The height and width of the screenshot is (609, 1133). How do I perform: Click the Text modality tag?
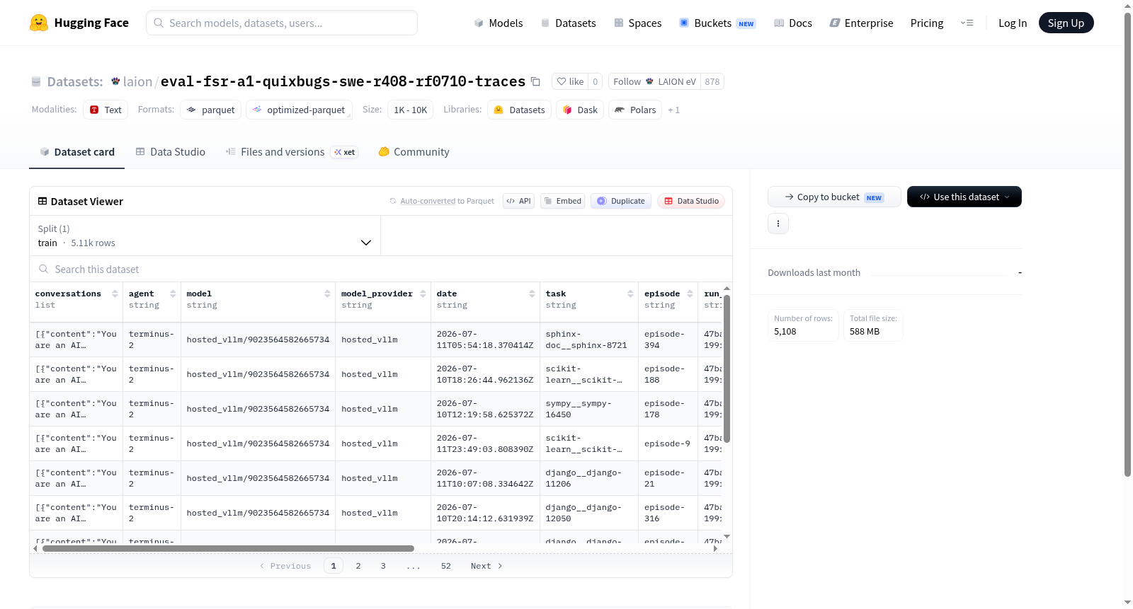point(106,110)
